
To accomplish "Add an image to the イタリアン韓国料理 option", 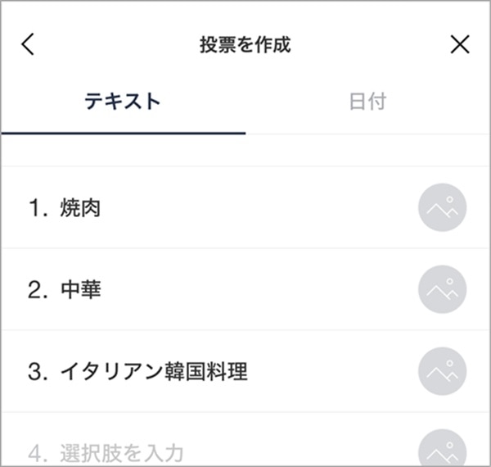I will 442,372.
